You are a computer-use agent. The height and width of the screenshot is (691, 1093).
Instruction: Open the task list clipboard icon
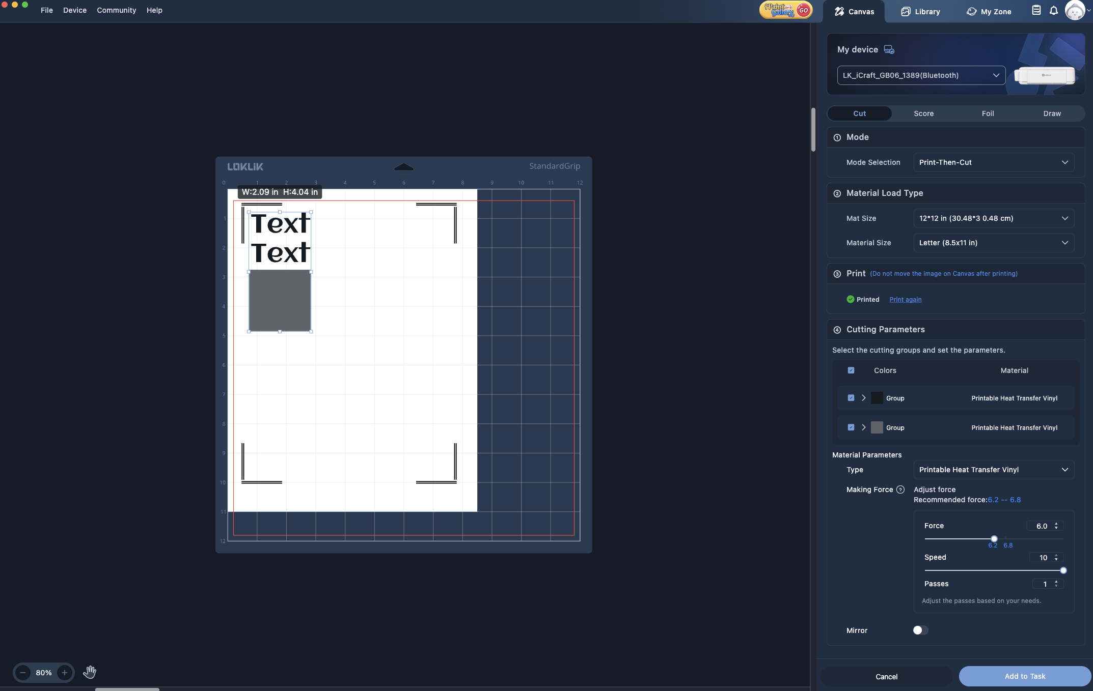1036,10
